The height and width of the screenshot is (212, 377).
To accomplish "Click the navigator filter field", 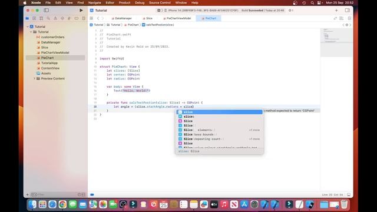I will tap(58, 194).
